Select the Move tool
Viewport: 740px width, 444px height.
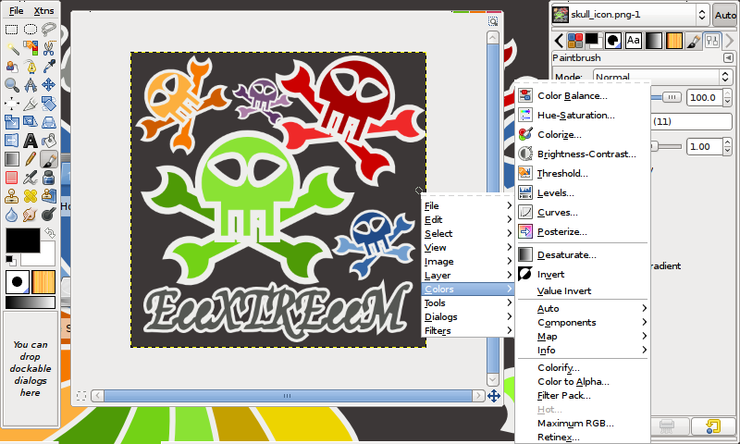(49, 85)
